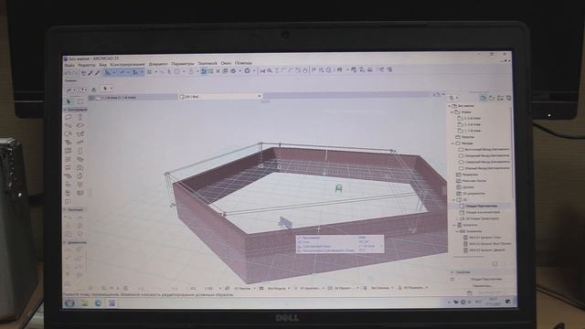The width and height of the screenshot is (585, 329).
Task: Click the syringe Inject Parameters icon
Action: [x=97, y=73]
